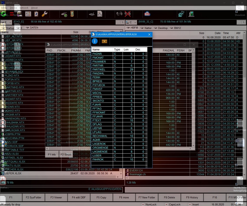Switch to the HBFM tab

(x=132, y=28)
